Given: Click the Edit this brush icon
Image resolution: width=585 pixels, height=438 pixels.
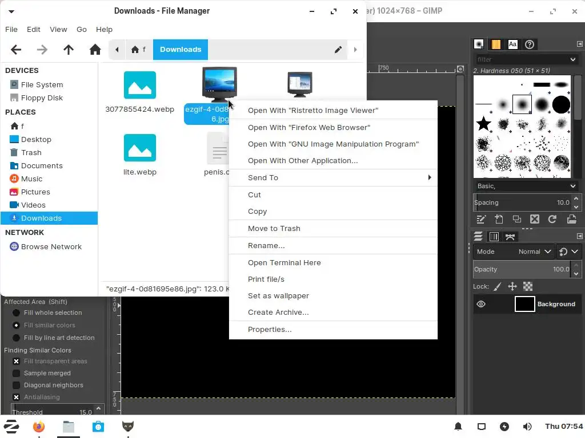Looking at the screenshot, I should tap(481, 220).
